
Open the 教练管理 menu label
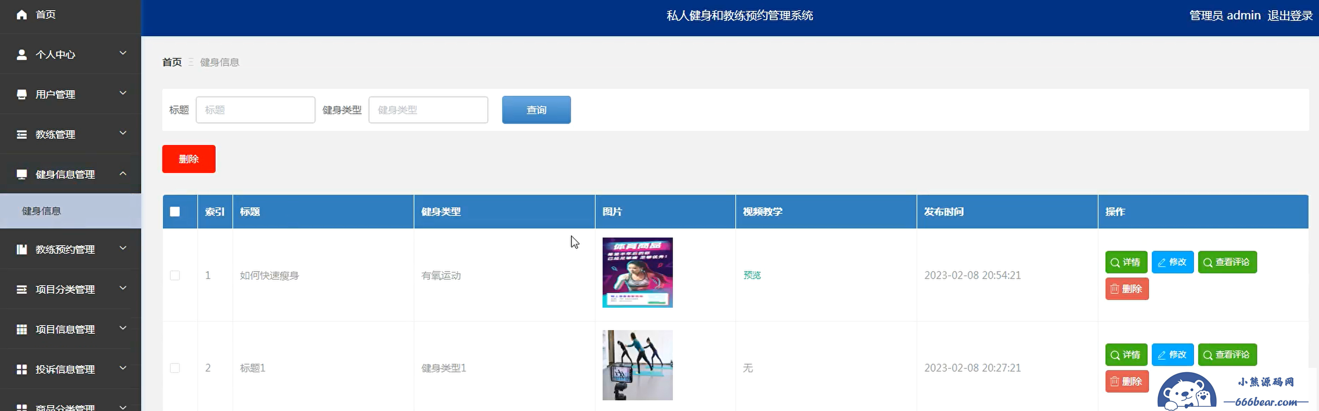click(x=55, y=135)
